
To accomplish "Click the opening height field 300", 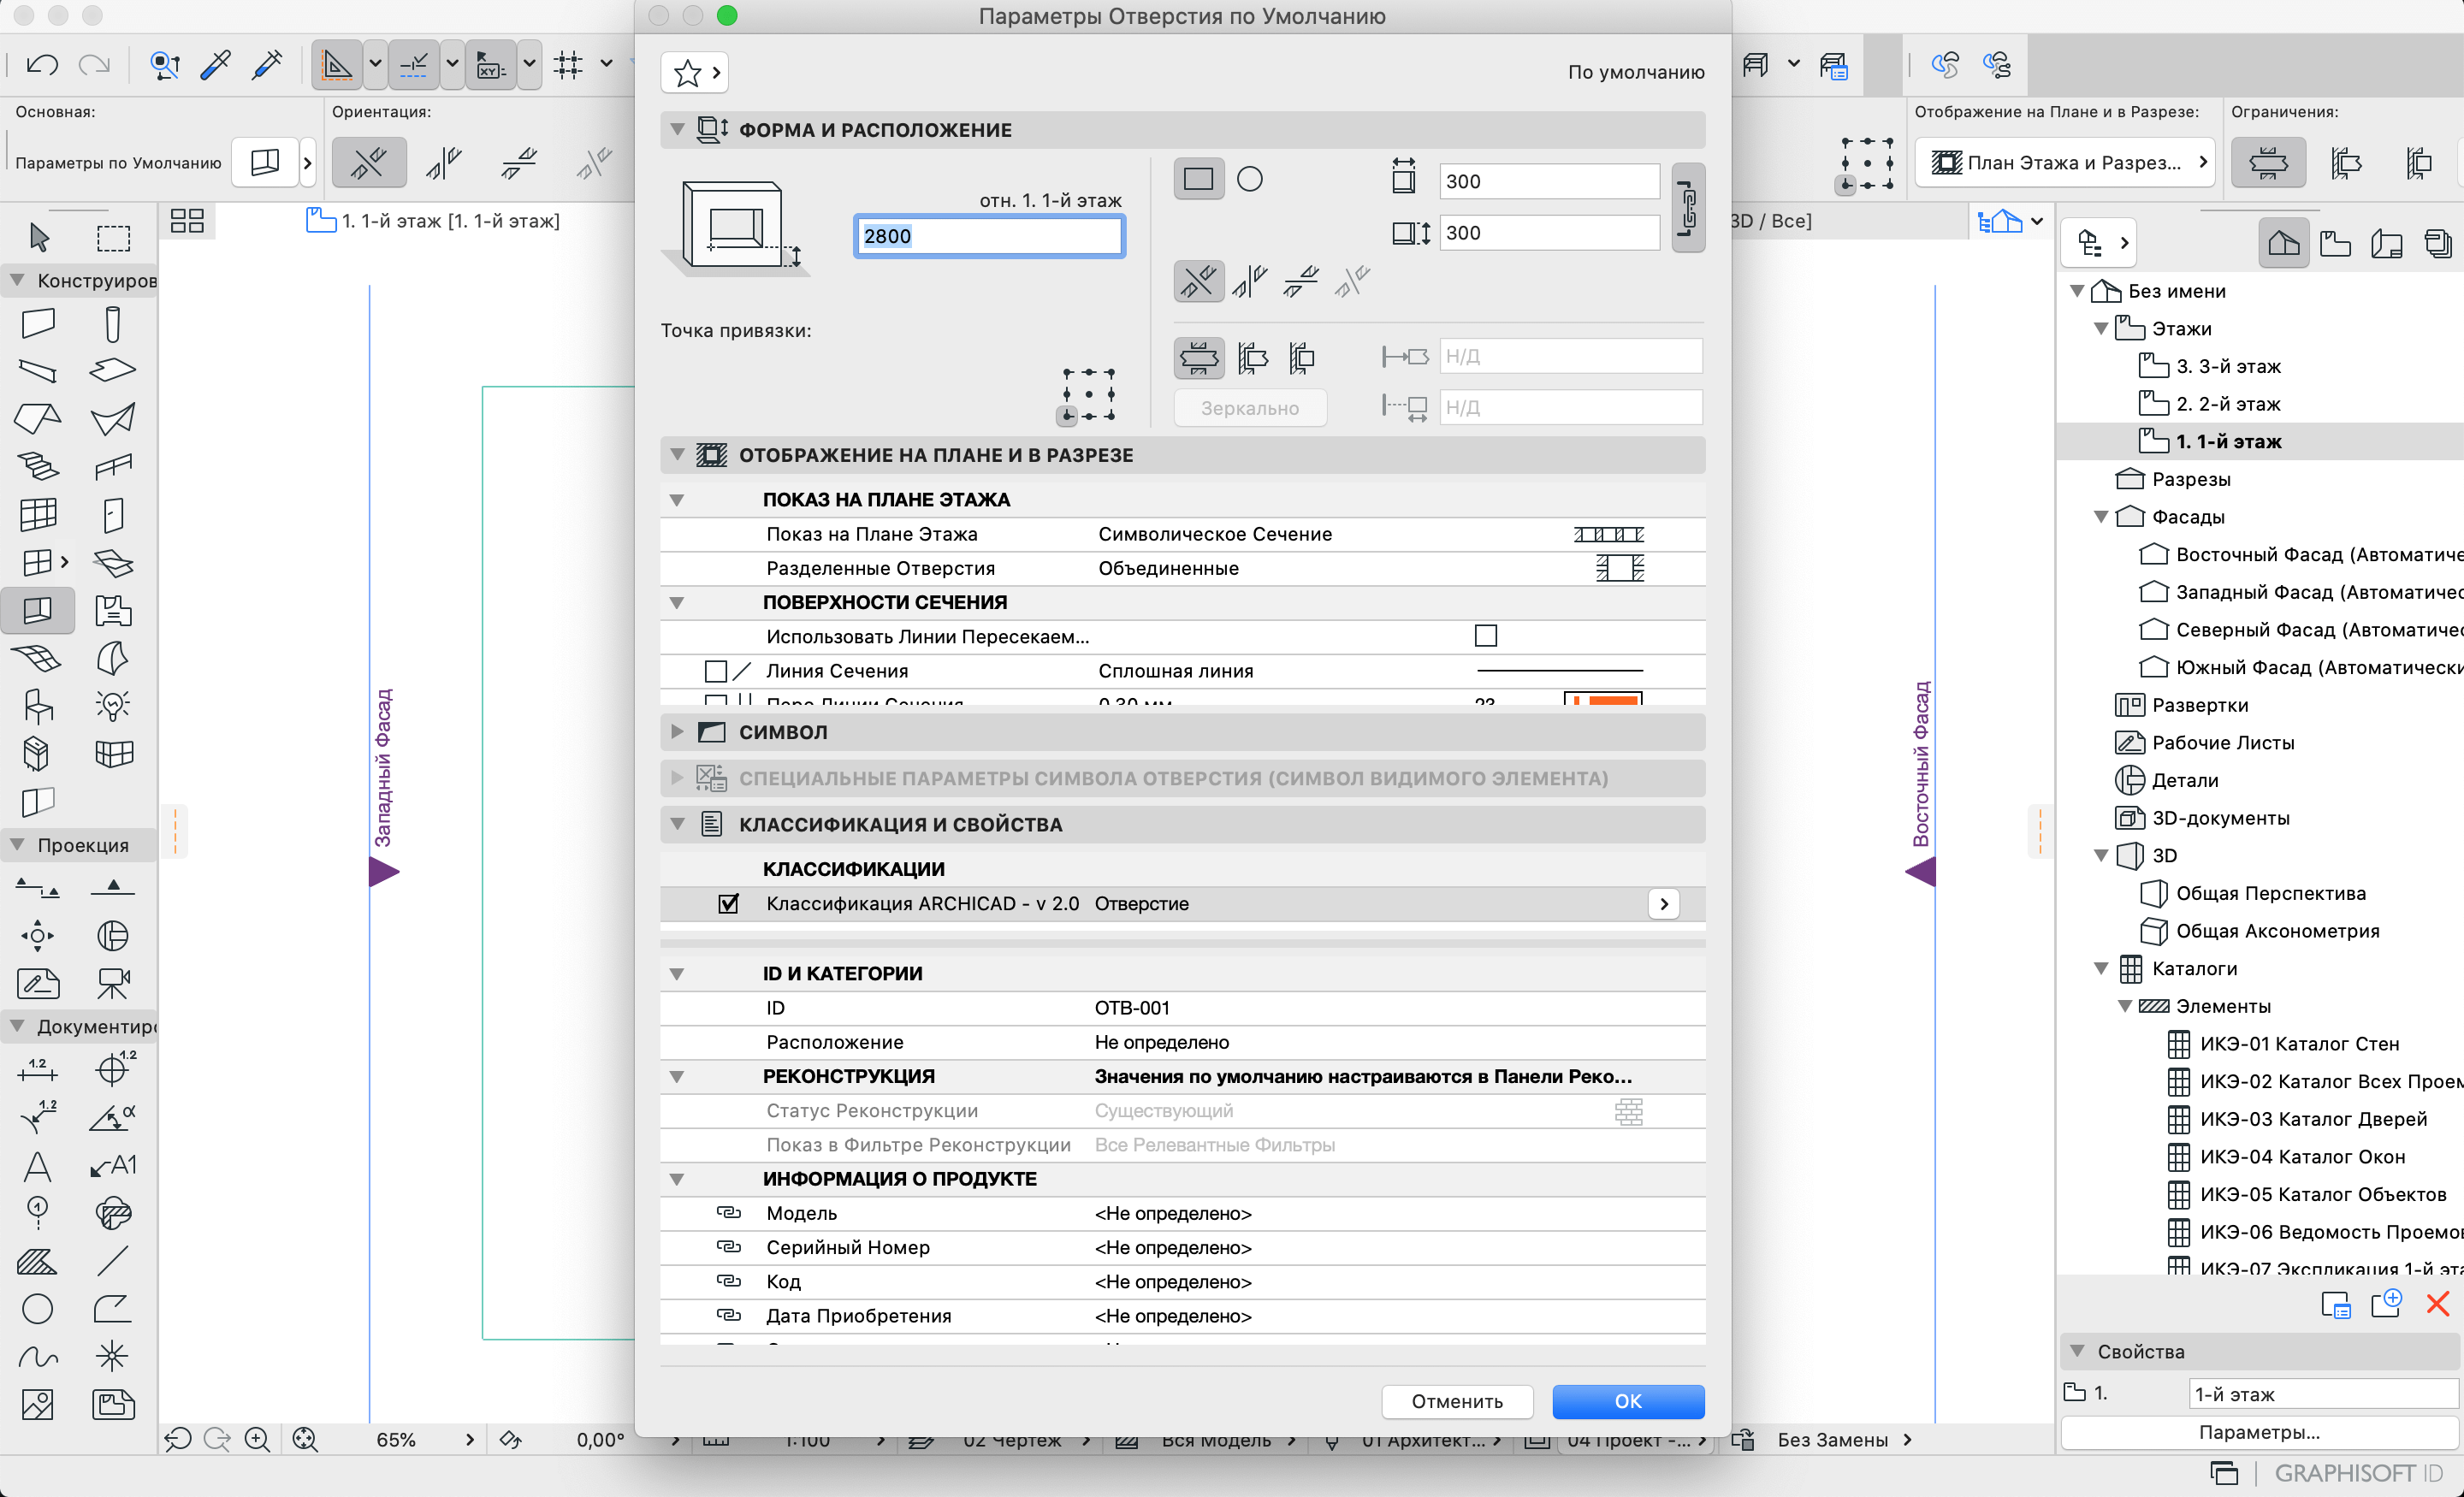I will [1549, 233].
